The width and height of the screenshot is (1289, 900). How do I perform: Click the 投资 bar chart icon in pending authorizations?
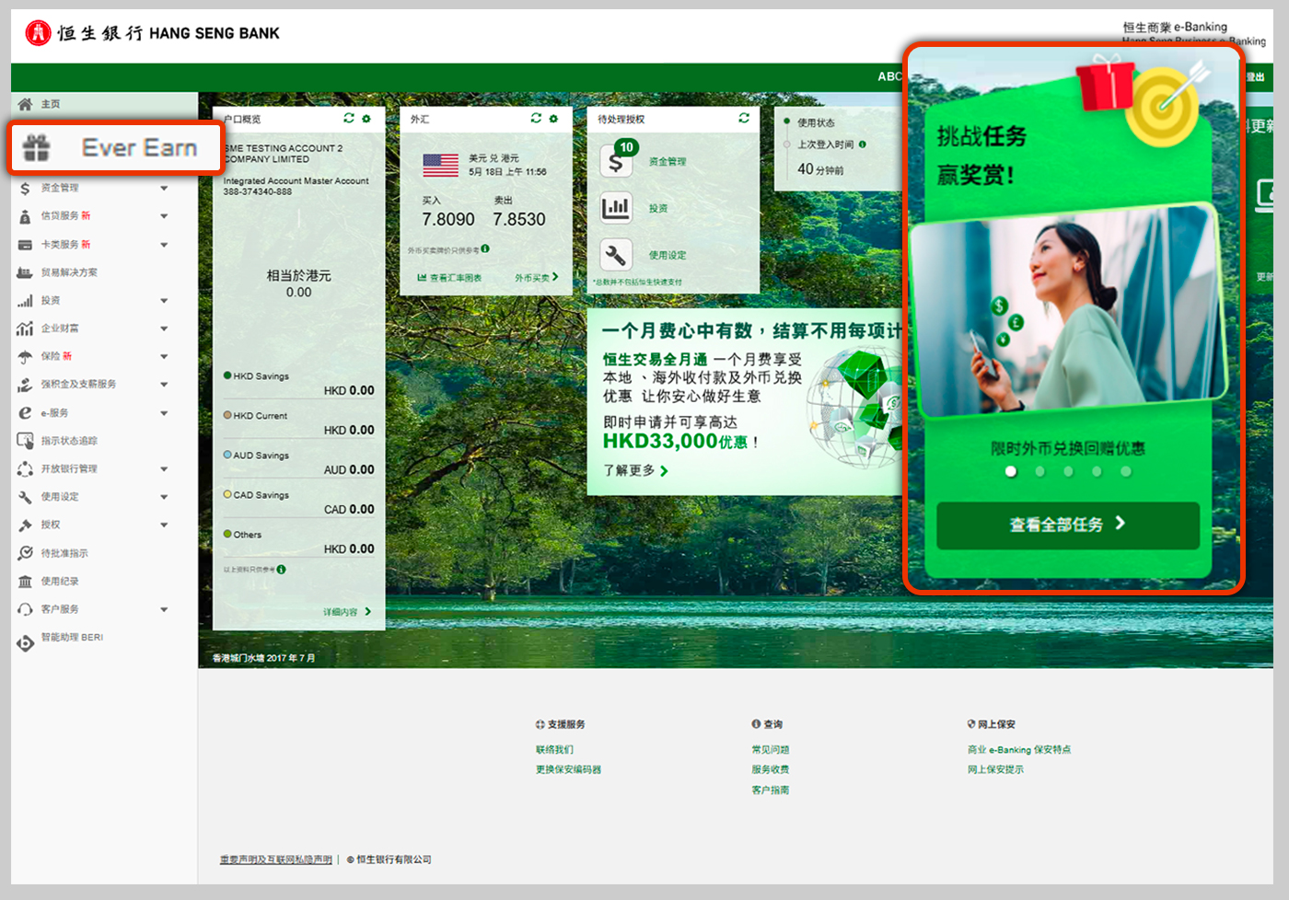click(616, 208)
